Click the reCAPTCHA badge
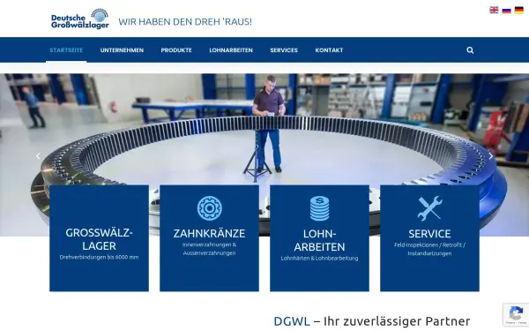The image size is (529, 331). [x=516, y=315]
